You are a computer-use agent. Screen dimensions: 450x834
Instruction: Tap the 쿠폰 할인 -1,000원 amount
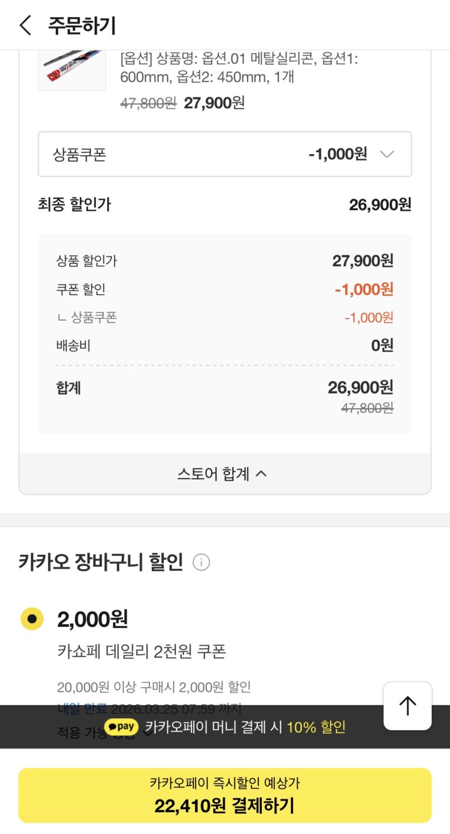[x=364, y=289]
